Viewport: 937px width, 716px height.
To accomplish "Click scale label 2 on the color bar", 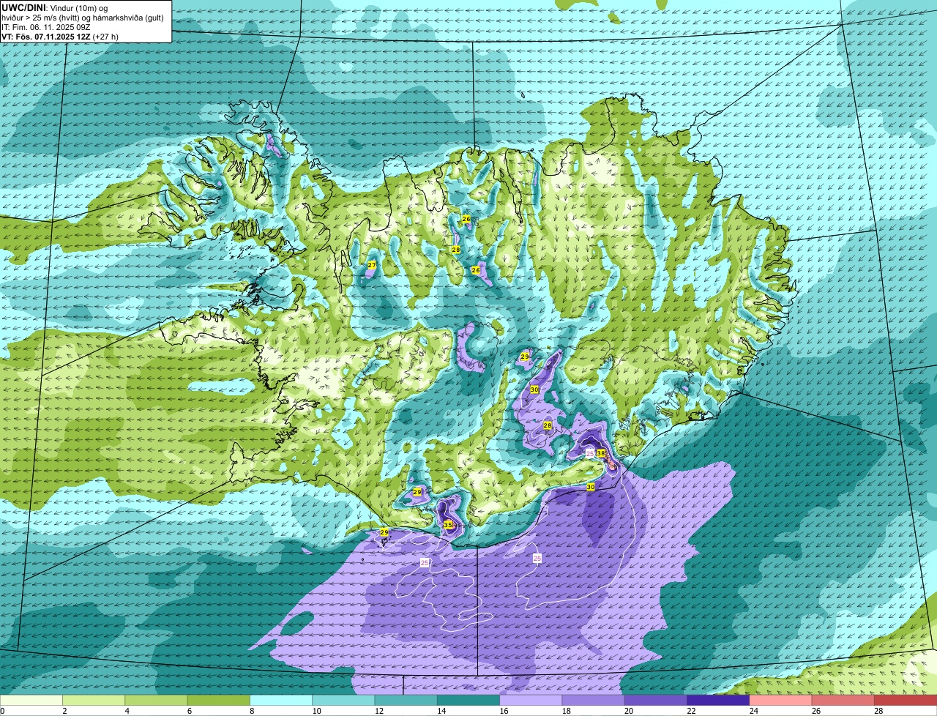I will pyautogui.click(x=64, y=711).
